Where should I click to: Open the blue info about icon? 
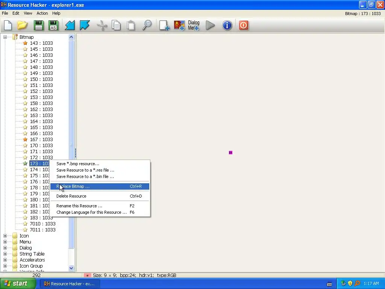click(227, 25)
